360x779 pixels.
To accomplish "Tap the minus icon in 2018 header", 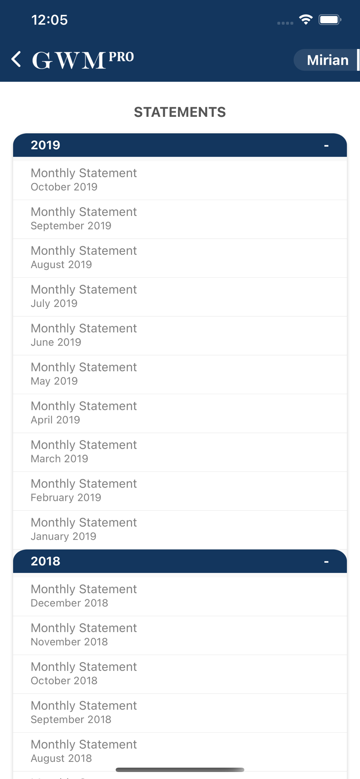I will [326, 562].
